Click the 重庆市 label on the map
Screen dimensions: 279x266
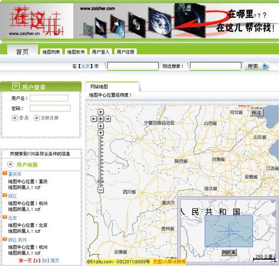point(168,202)
